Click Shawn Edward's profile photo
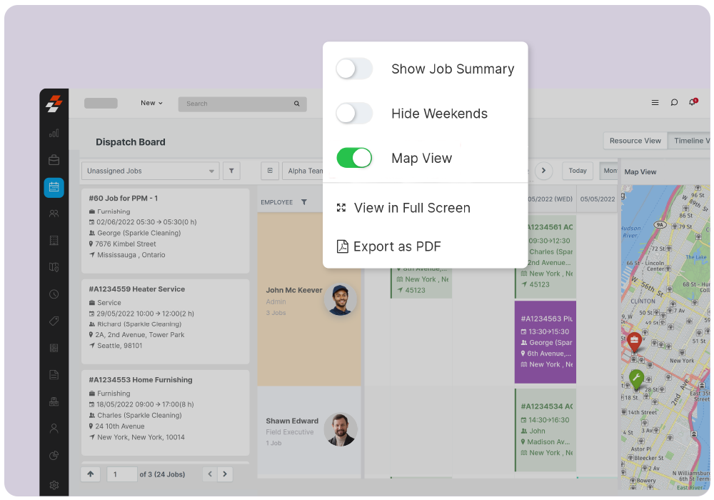 tap(340, 429)
